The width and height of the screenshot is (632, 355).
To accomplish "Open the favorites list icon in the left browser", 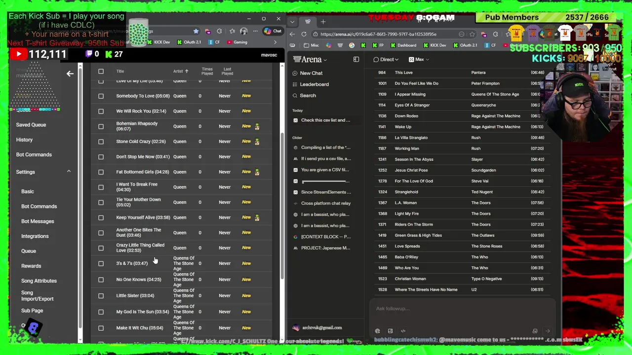I will point(232,31).
